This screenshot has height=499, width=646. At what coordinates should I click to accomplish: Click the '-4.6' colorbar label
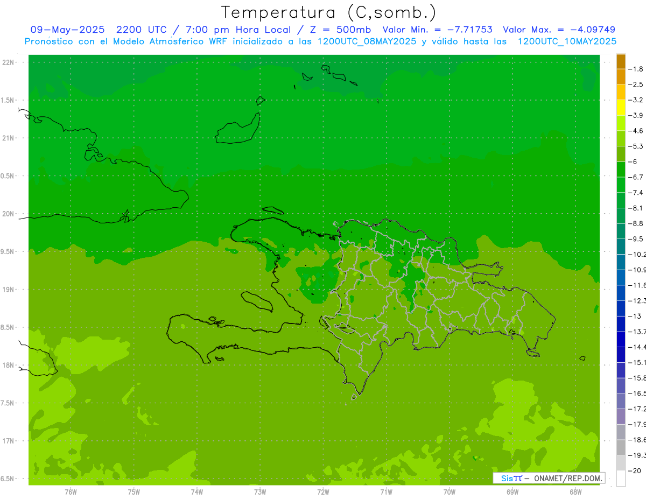[637, 131]
